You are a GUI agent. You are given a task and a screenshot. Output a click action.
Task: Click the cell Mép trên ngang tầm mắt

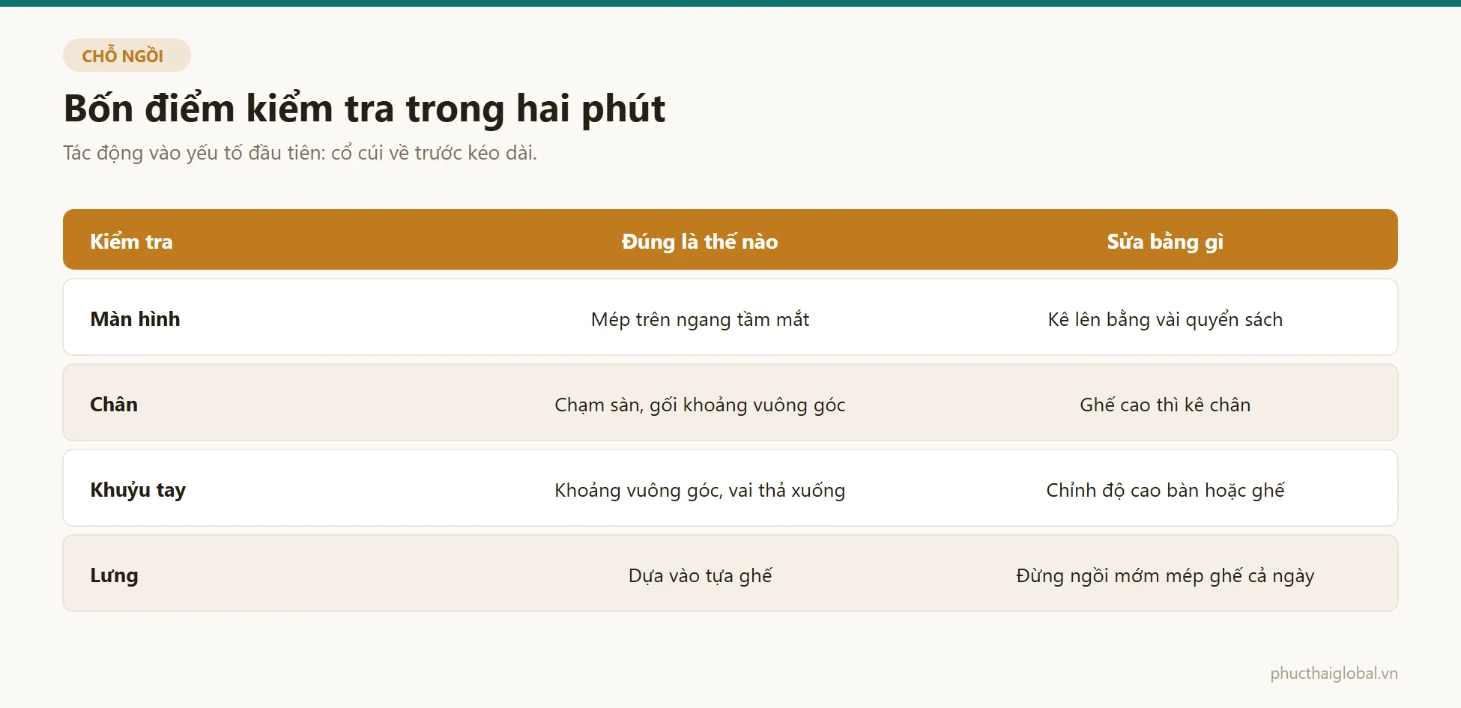tap(700, 319)
